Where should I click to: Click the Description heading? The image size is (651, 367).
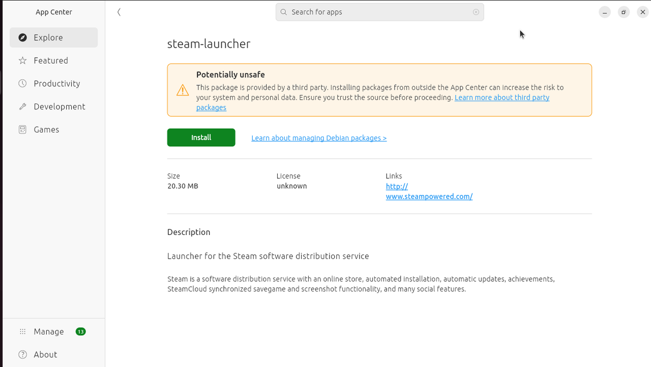pyautogui.click(x=189, y=232)
